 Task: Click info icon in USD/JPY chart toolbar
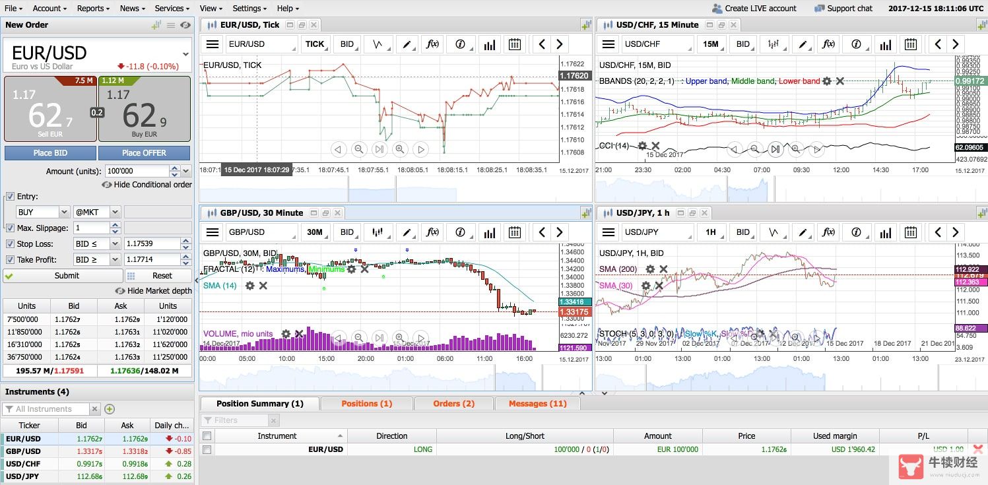tap(857, 232)
